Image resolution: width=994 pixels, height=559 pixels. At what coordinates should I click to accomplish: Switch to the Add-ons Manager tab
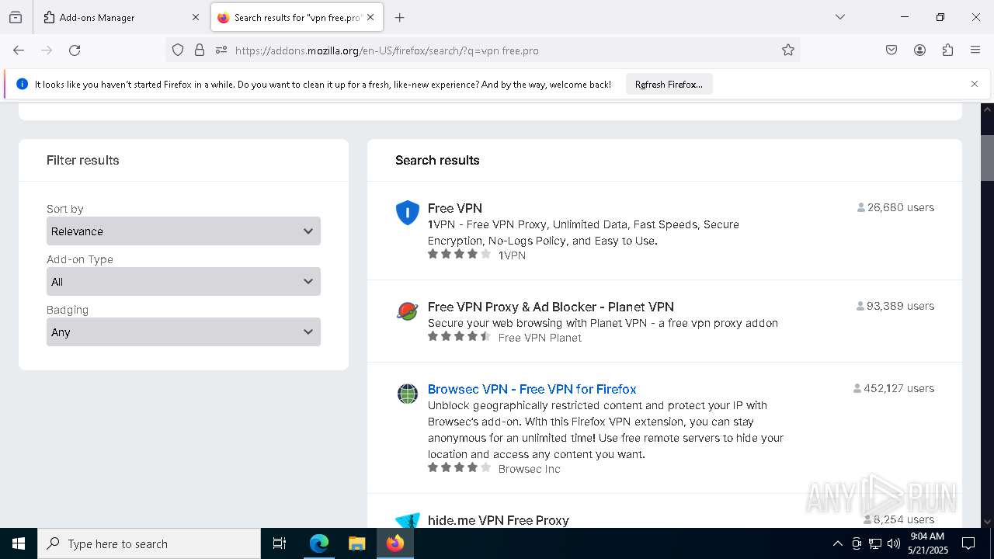pyautogui.click(x=122, y=17)
